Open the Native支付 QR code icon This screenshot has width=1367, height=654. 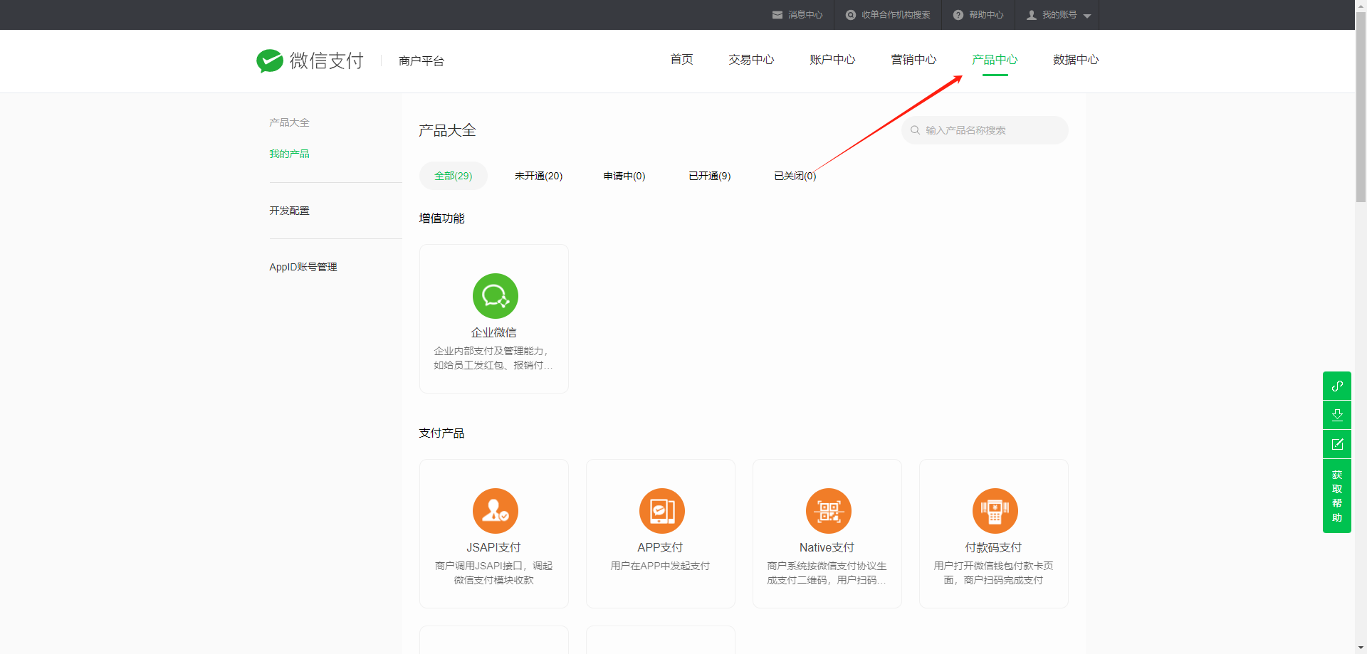coord(828,511)
